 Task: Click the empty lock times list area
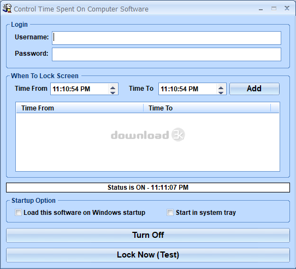pyautogui.click(x=147, y=142)
